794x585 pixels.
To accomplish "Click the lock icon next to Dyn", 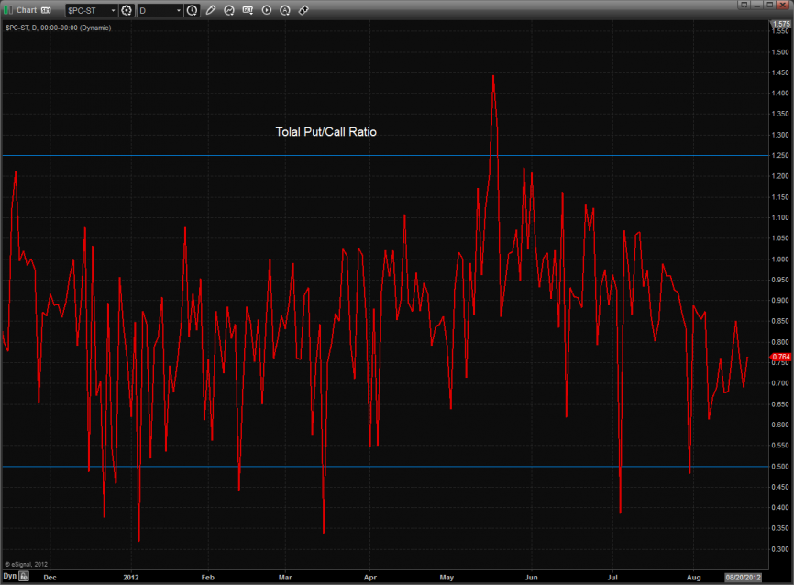I will coord(25,578).
